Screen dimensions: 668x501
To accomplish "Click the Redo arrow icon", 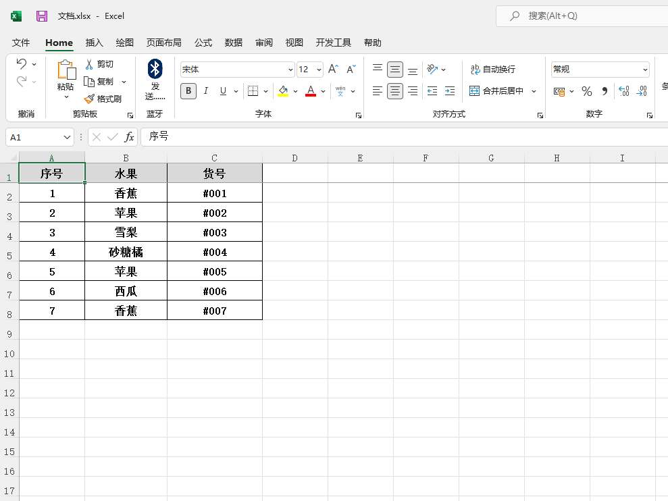I will tap(22, 81).
